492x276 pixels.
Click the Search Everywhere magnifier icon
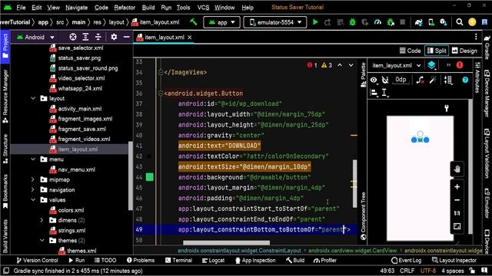point(460,22)
